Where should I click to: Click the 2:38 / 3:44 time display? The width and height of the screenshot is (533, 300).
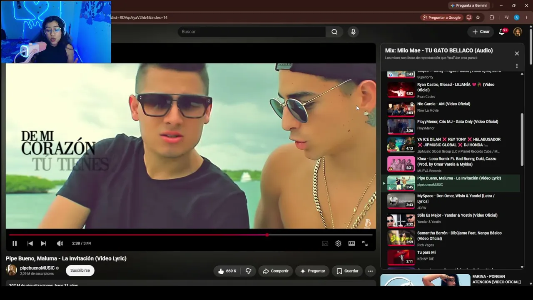81,243
